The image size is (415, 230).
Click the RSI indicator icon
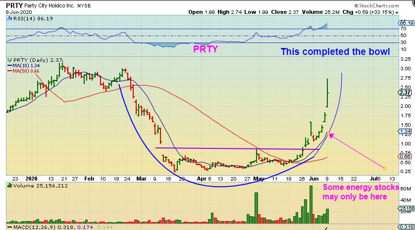[10, 18]
